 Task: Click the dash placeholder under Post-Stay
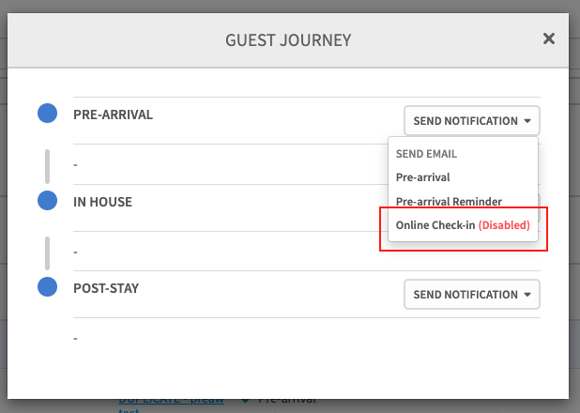coord(76,338)
